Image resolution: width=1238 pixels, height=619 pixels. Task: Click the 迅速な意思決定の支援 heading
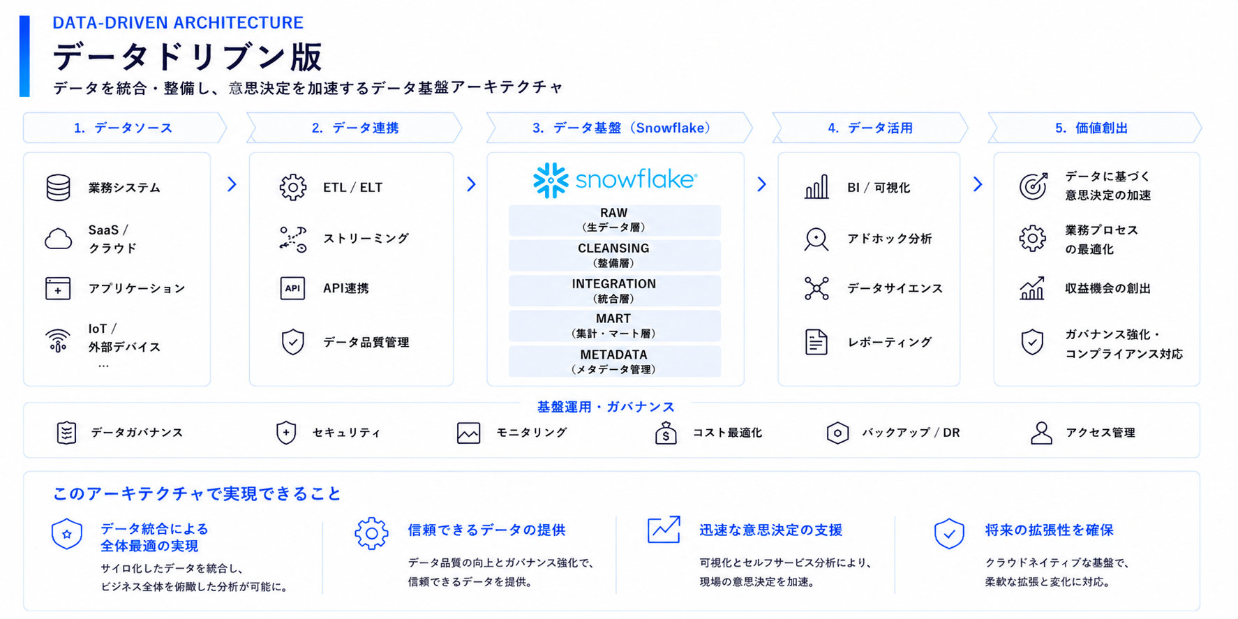click(x=770, y=530)
